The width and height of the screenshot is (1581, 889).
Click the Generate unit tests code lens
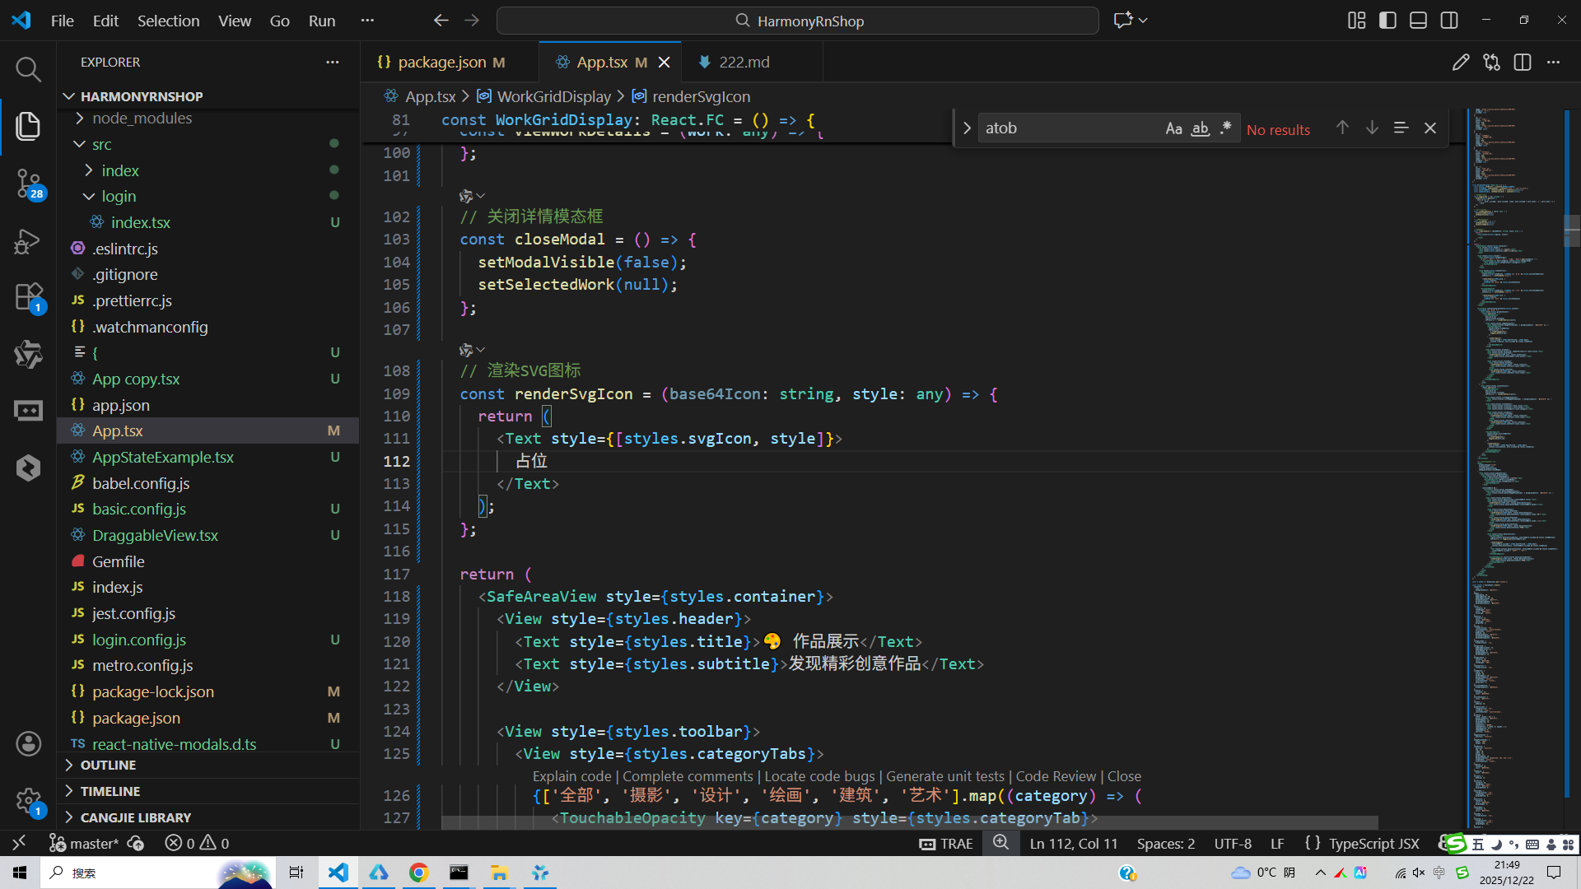pyautogui.click(x=945, y=776)
